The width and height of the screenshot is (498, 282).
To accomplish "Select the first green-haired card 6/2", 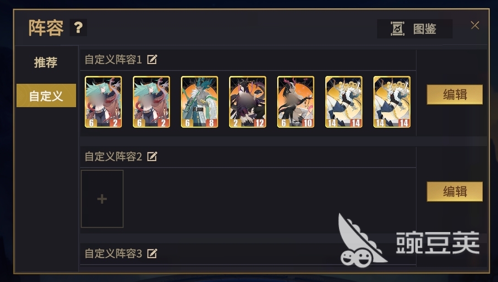I will (103, 102).
